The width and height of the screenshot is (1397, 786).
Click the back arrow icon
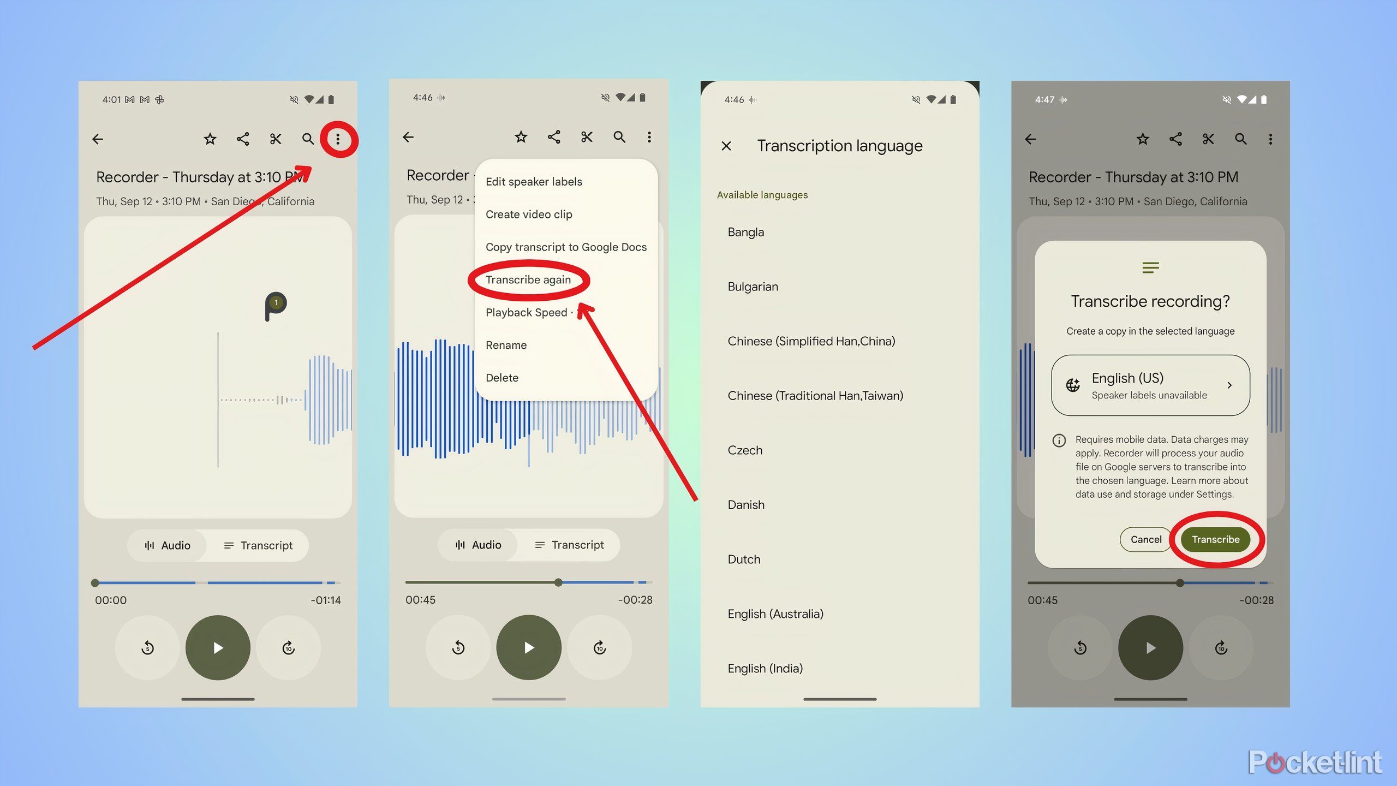(98, 138)
